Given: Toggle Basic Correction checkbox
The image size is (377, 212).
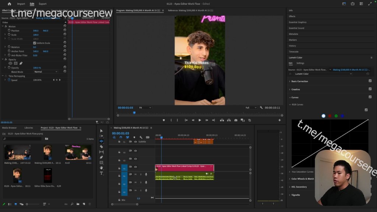Looking at the screenshot, I should [x=370, y=81].
